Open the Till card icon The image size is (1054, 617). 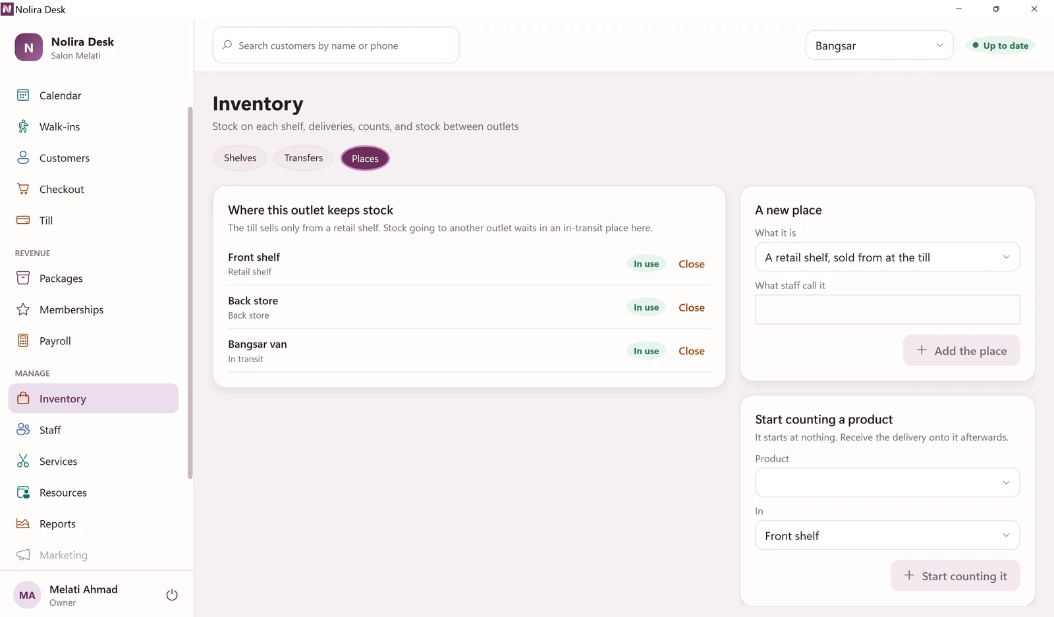point(23,221)
